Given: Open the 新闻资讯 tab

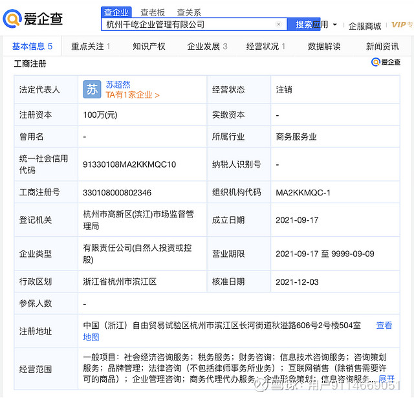Looking at the screenshot, I should coord(382,47).
